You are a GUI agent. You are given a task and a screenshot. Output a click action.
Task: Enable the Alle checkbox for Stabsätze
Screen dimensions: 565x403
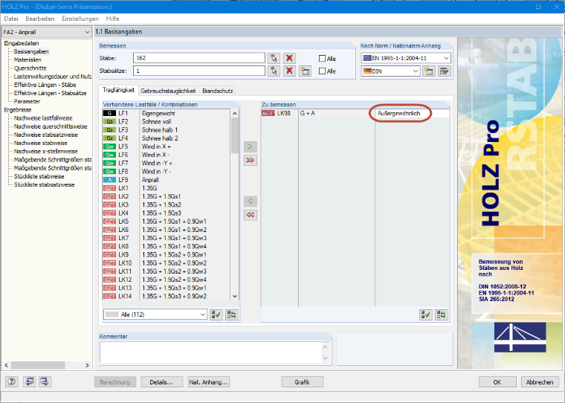point(322,71)
